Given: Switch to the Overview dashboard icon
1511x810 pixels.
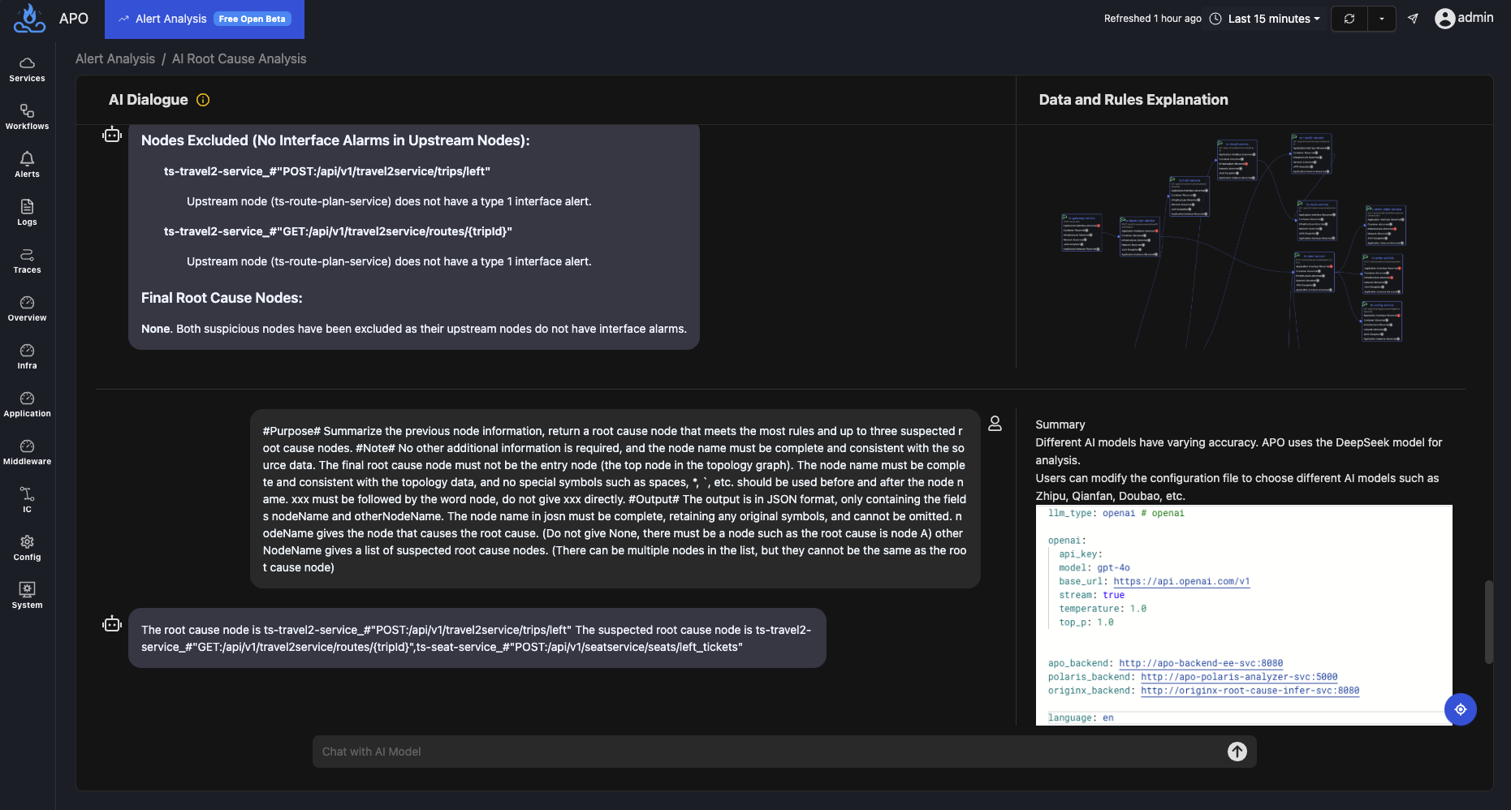Looking at the screenshot, I should (27, 305).
